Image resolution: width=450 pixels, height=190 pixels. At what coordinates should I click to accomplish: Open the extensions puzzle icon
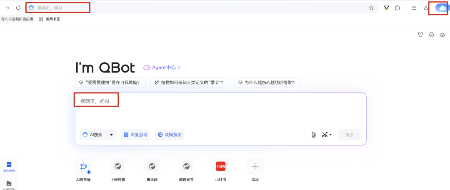coord(397,8)
